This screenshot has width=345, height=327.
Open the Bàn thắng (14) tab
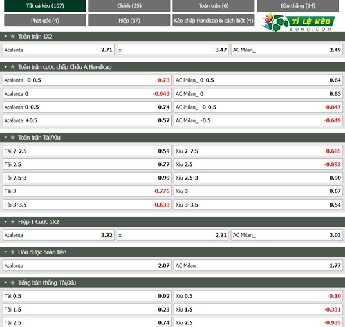pos(298,6)
